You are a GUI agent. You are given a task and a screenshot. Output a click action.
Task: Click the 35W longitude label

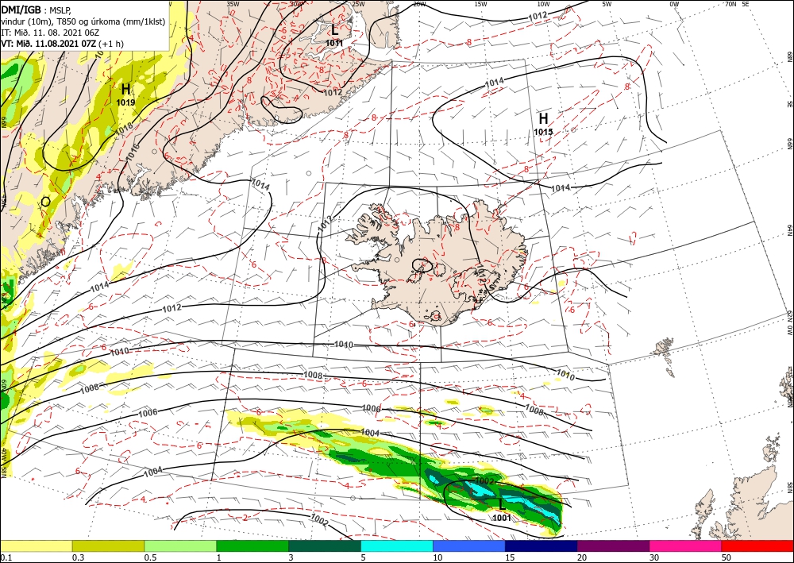pos(233,4)
